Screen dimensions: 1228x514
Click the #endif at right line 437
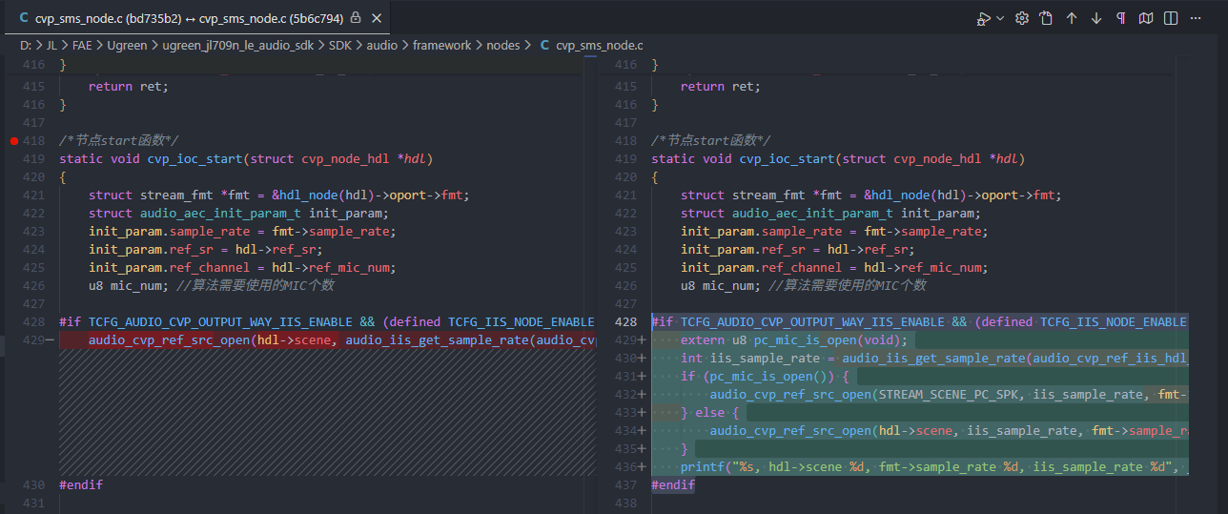[673, 485]
